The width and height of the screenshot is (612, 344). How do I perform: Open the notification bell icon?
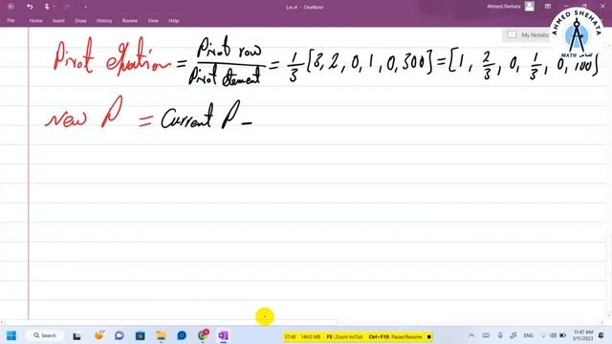click(601, 335)
